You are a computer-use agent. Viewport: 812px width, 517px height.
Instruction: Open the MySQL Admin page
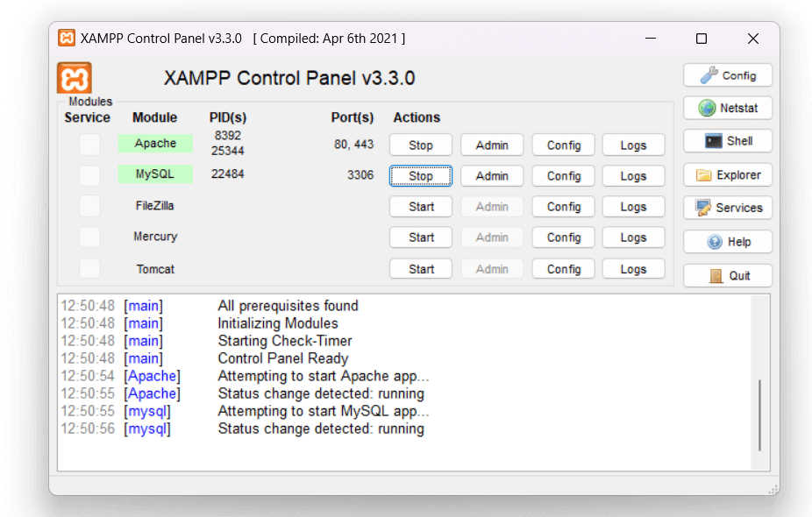pos(492,176)
